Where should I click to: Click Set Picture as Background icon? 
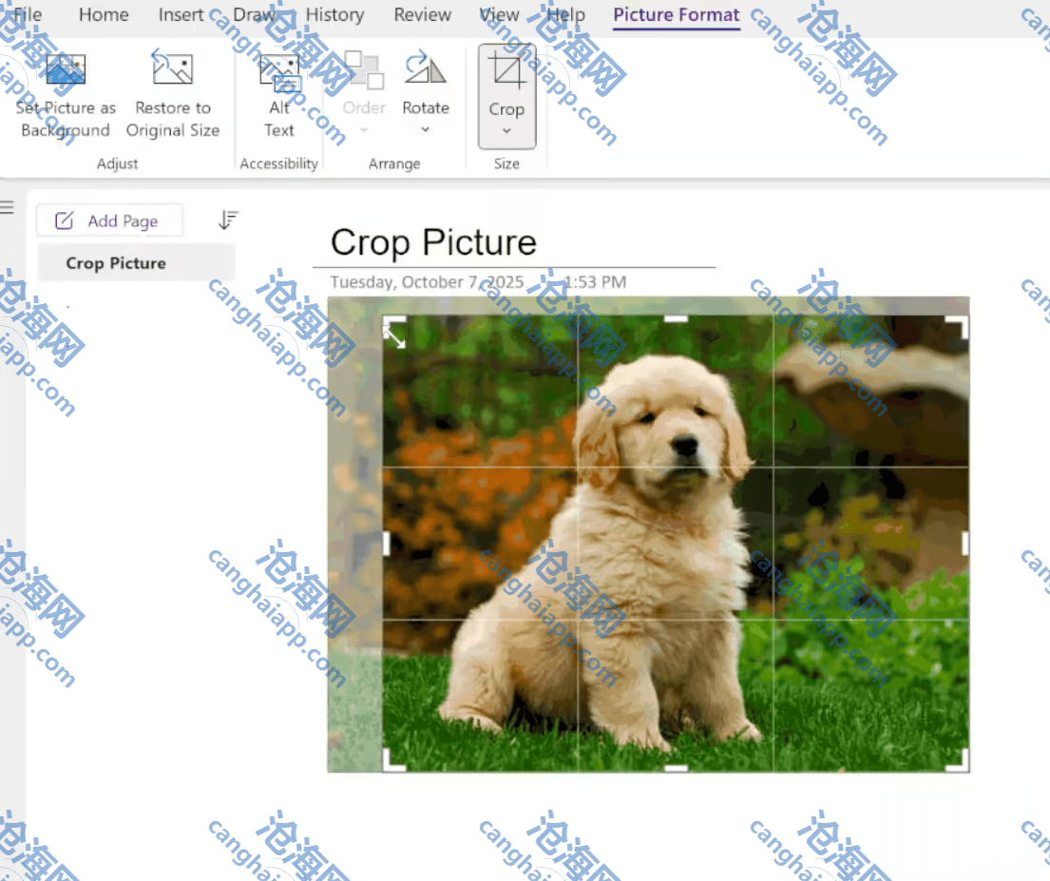coord(66,70)
